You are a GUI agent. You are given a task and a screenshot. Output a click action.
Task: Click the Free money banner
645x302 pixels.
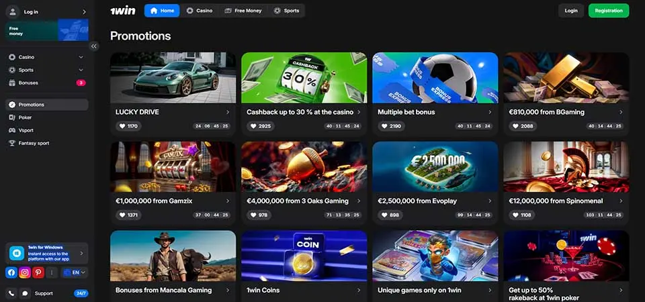(x=47, y=32)
